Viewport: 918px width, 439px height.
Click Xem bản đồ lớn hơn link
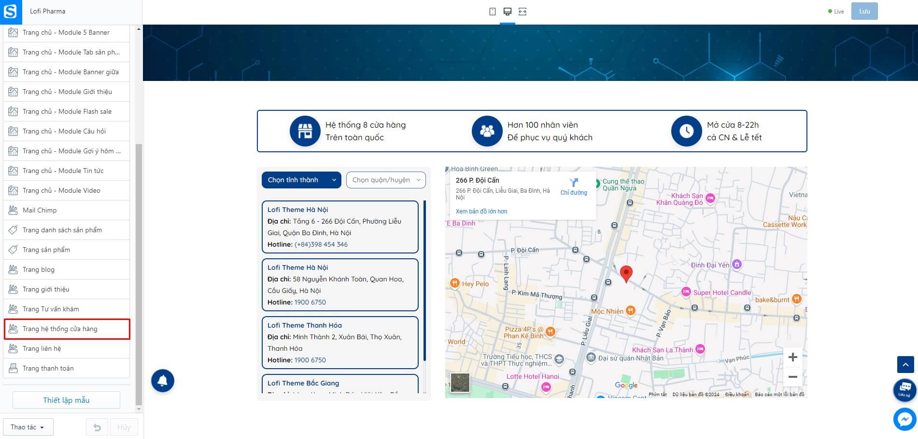click(x=481, y=212)
